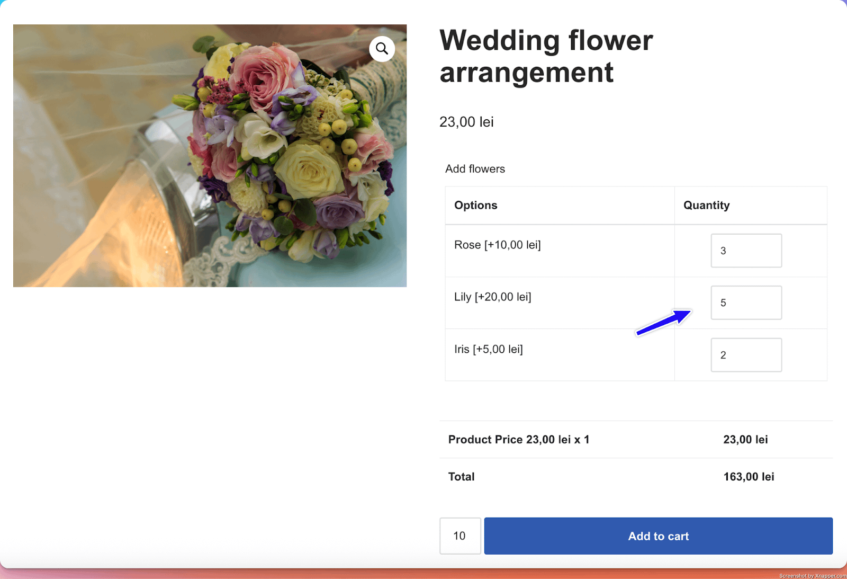Screen dimensions: 847x579
Task: Click the product quantity field showing 10
Action: [x=459, y=536]
